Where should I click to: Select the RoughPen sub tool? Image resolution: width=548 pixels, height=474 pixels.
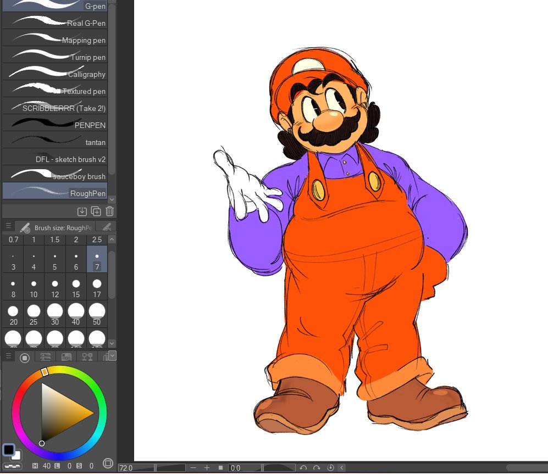pyautogui.click(x=55, y=191)
